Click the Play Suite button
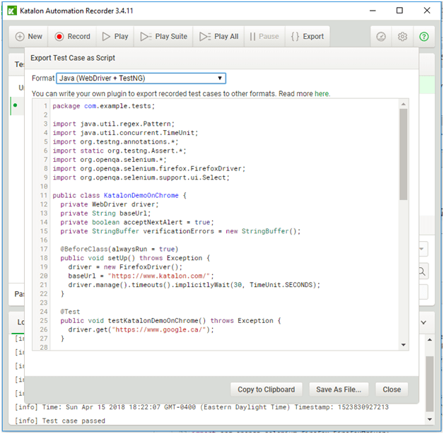 click(x=163, y=37)
